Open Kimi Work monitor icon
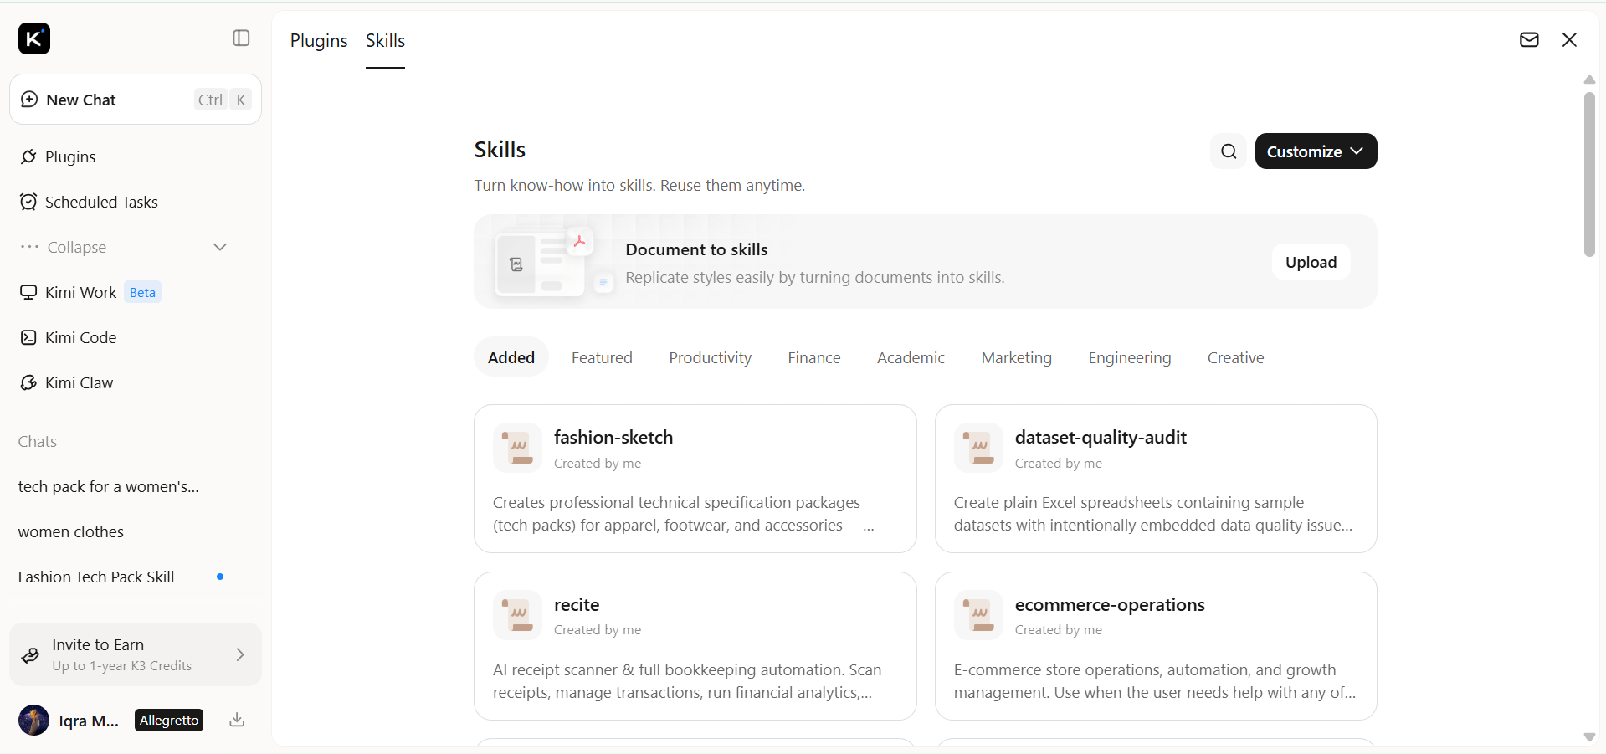The width and height of the screenshot is (1606, 754). click(x=28, y=292)
